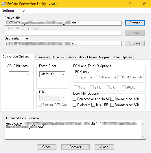Screen dimensions: 151x153
Task: Enable Downconvert to 16 bit
Action: pos(74,99)
